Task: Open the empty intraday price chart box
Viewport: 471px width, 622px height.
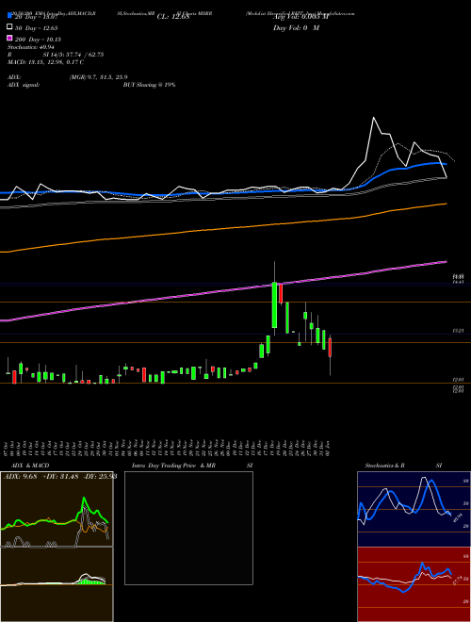Action: pos(188,528)
